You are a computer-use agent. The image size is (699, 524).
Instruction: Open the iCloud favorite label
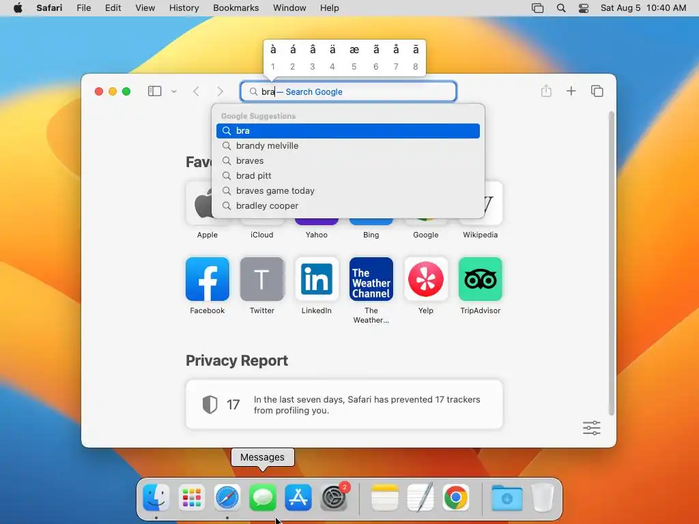click(261, 235)
